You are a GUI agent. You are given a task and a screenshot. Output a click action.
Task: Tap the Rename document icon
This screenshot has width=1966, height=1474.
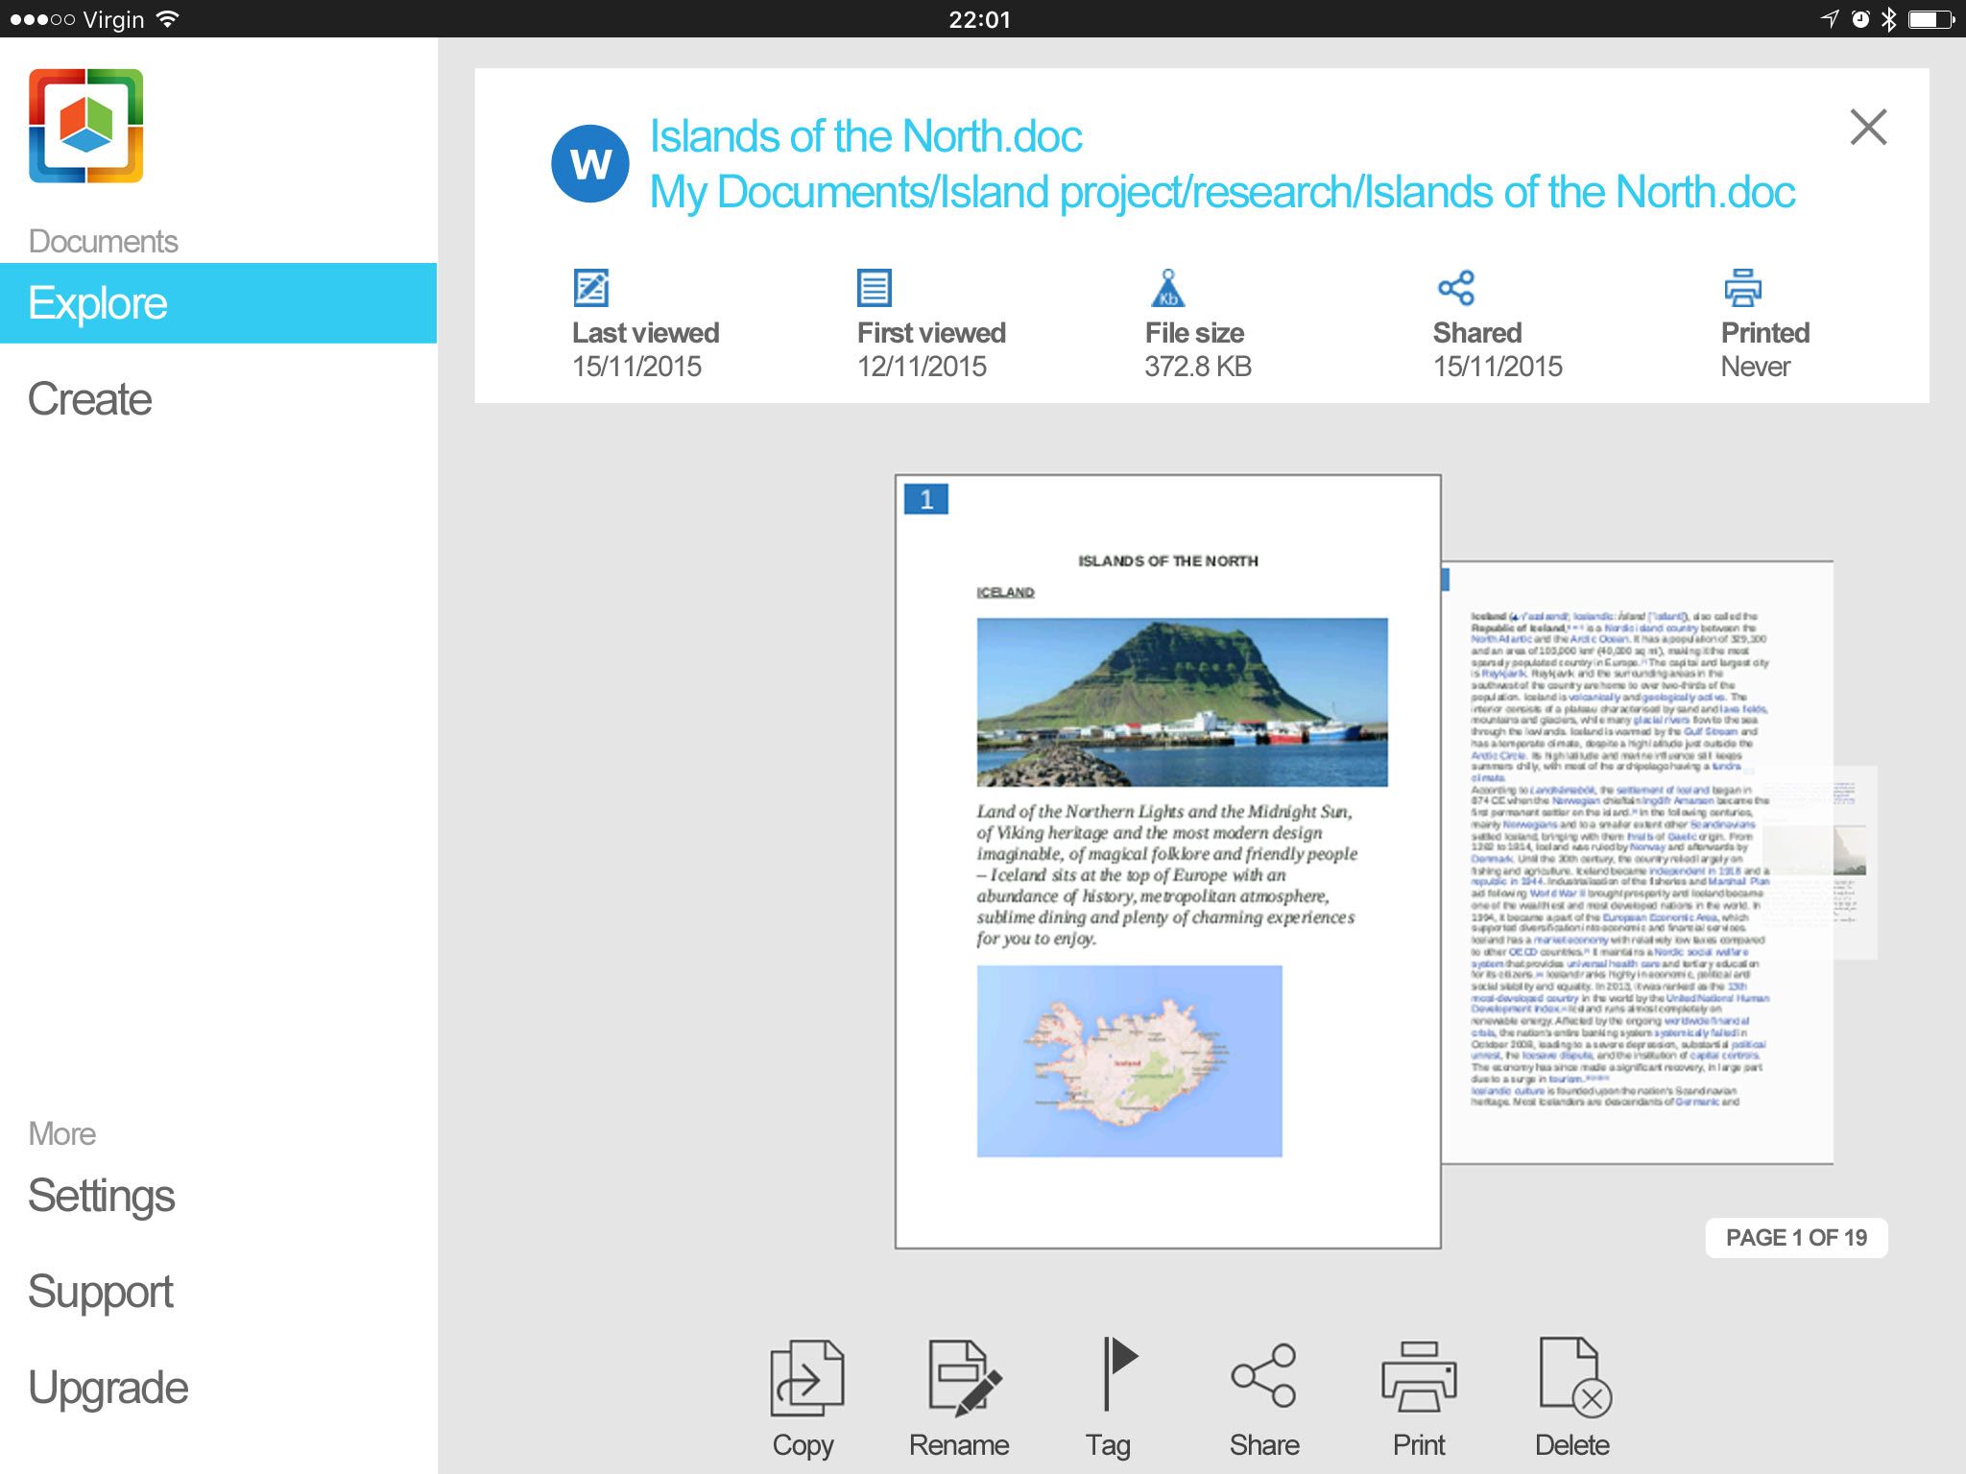click(961, 1378)
